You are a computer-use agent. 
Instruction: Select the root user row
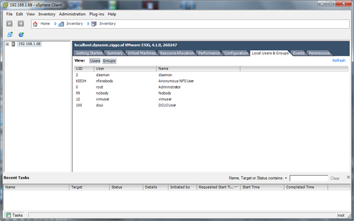point(211,87)
